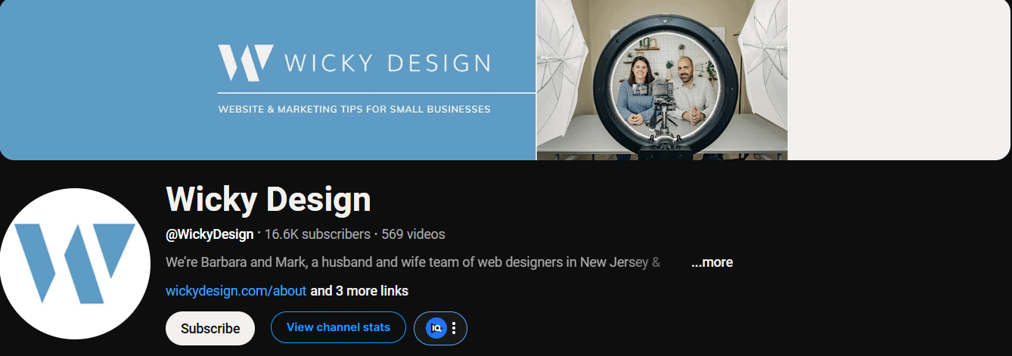Open View channel stats
The height and width of the screenshot is (356, 1012).
[338, 327]
